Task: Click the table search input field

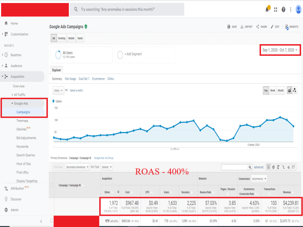Action: click(x=235, y=167)
